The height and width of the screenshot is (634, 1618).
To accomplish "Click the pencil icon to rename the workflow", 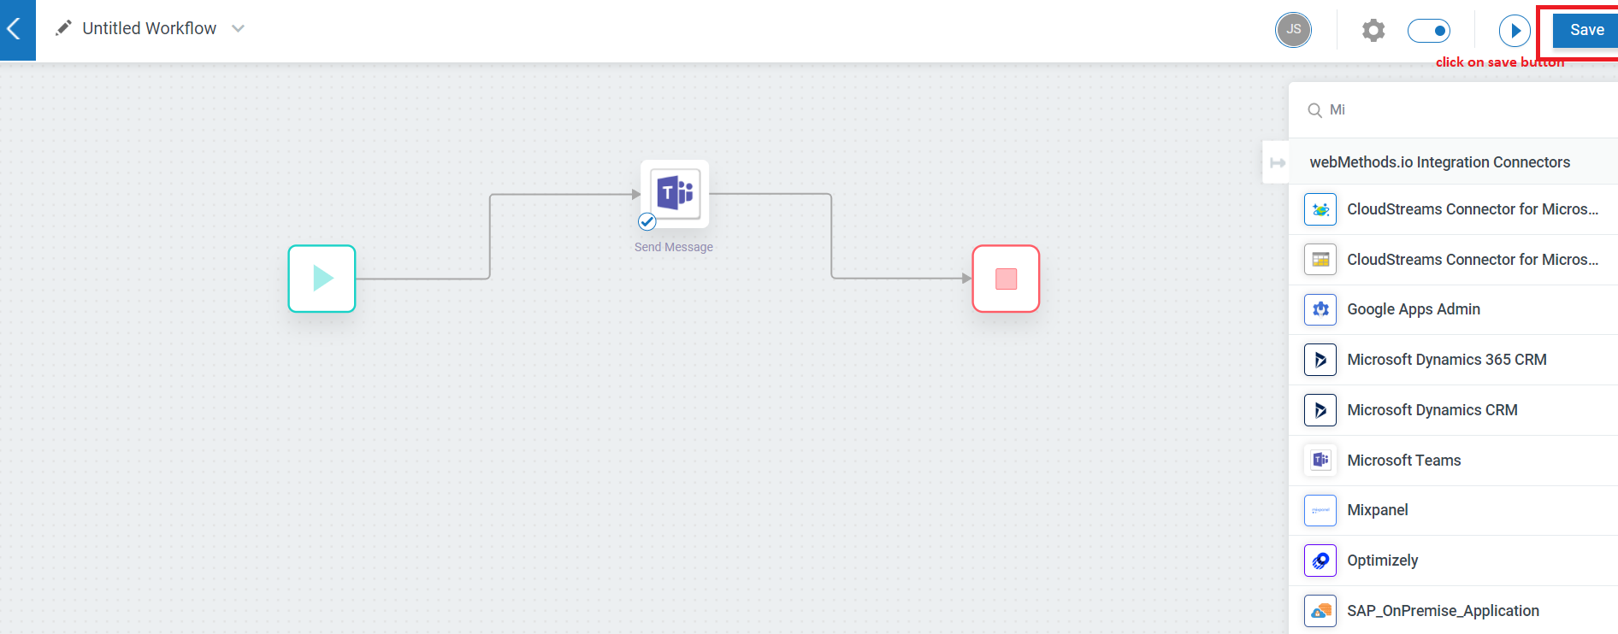I will [x=63, y=28].
